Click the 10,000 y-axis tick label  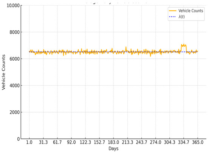[x=13, y=6]
